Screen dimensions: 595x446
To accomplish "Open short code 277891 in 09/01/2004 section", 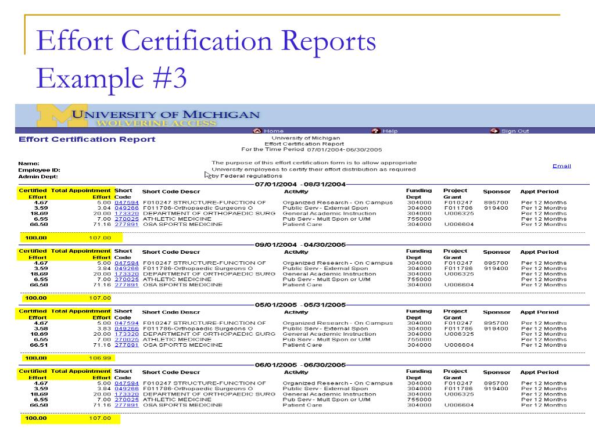I will [x=127, y=285].
